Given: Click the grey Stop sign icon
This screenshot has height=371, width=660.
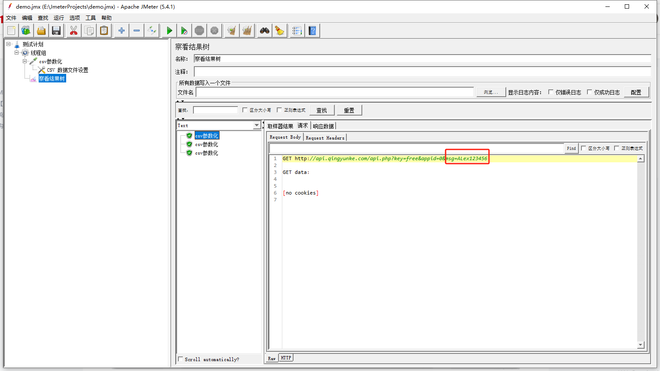Looking at the screenshot, I should pos(199,30).
